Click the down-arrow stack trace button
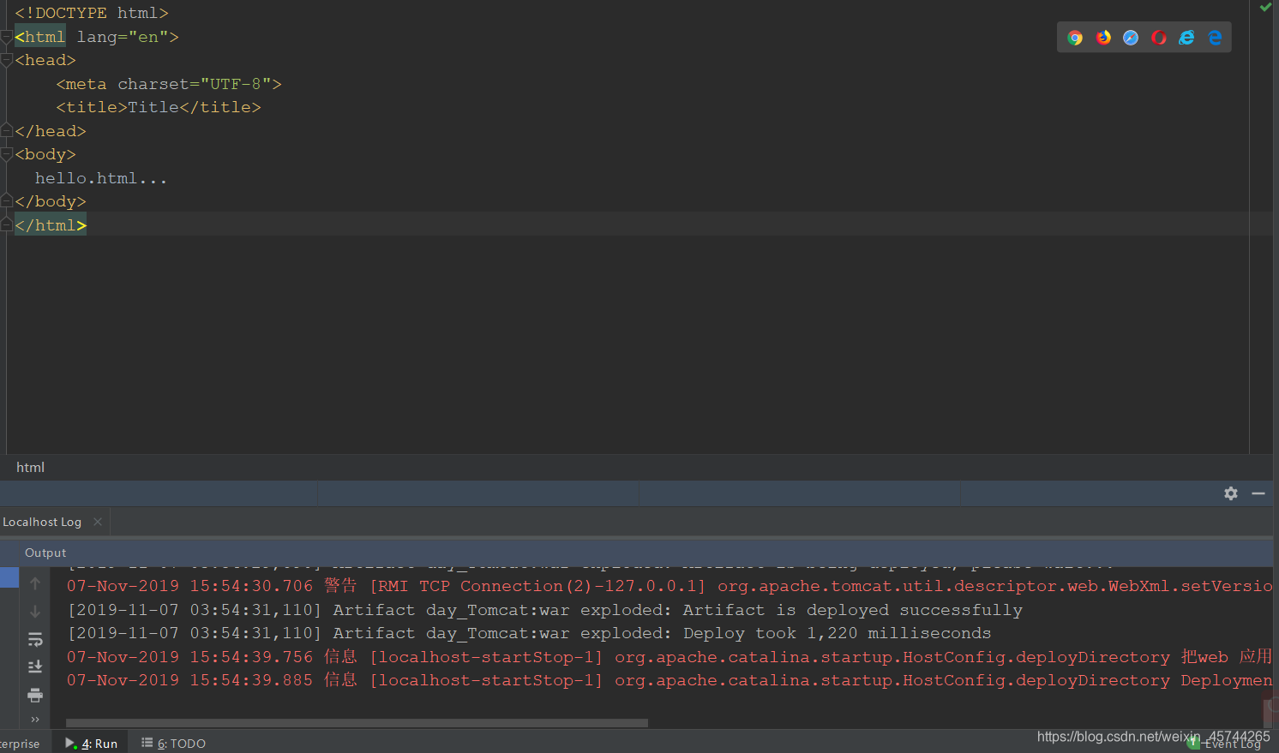 [35, 612]
